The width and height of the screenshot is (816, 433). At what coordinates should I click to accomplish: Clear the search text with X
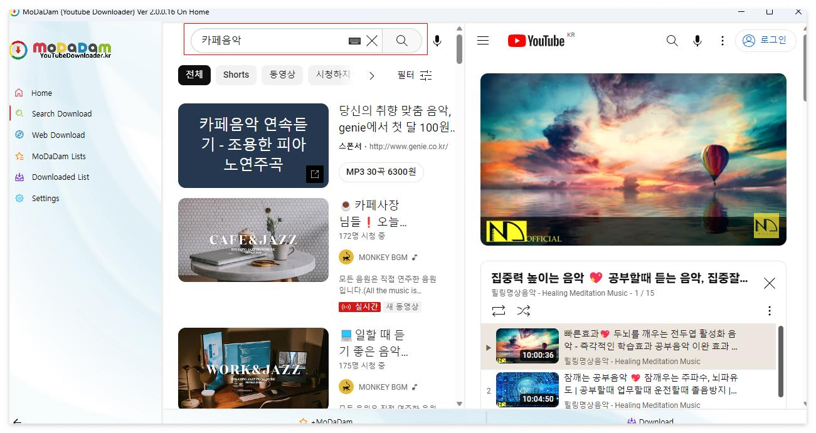(372, 41)
